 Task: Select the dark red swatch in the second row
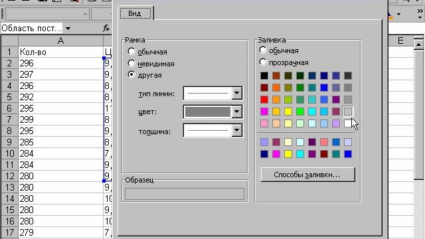(264, 88)
